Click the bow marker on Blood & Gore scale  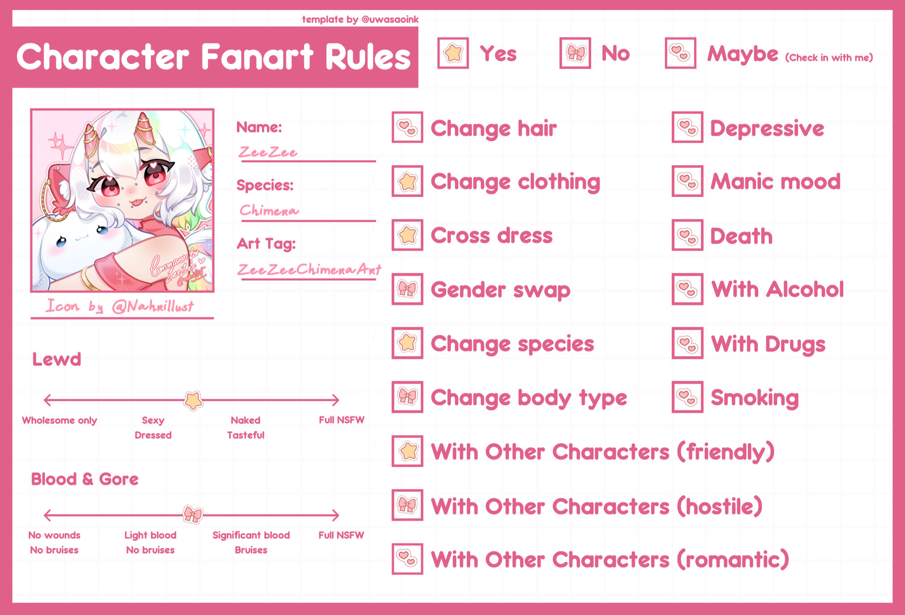click(193, 515)
